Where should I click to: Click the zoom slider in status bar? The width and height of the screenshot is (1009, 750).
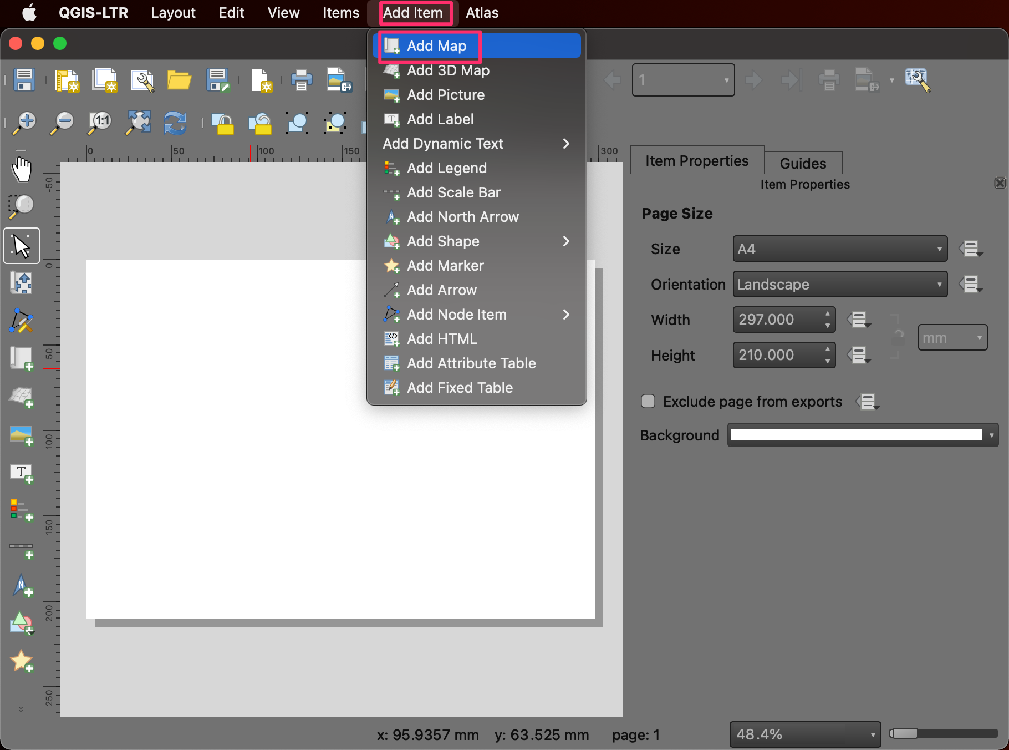tap(944, 733)
